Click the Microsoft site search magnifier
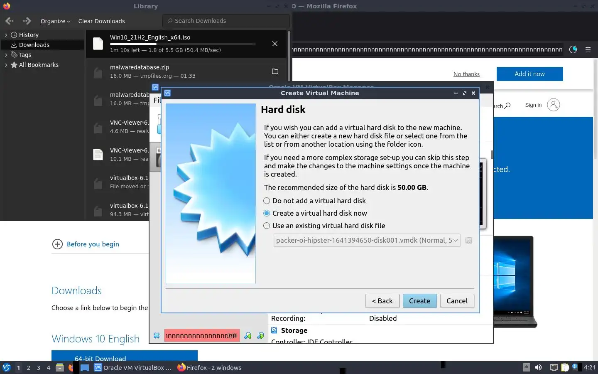The height and width of the screenshot is (374, 598). pos(507,106)
